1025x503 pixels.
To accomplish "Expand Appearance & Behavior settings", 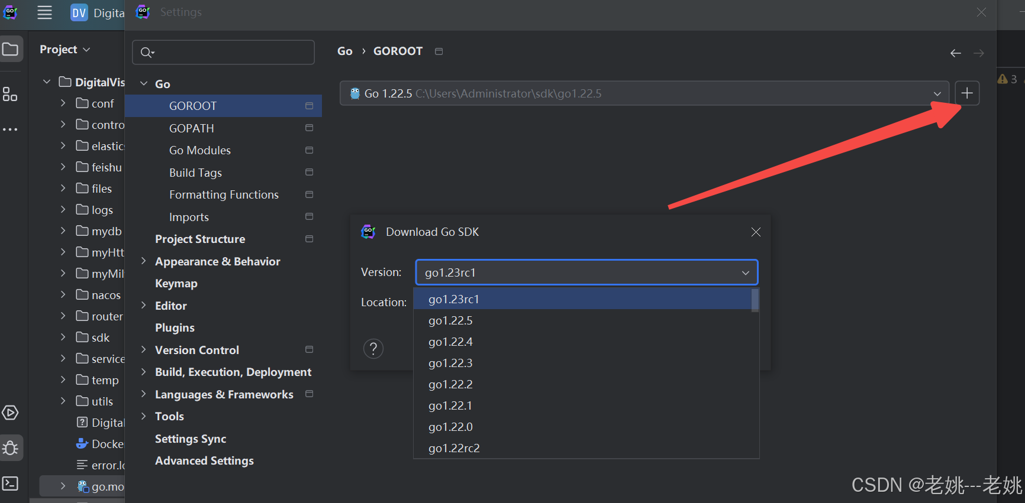I will point(144,261).
